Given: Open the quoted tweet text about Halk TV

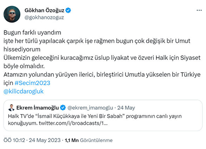Looking at the screenshot, I should (95, 120).
